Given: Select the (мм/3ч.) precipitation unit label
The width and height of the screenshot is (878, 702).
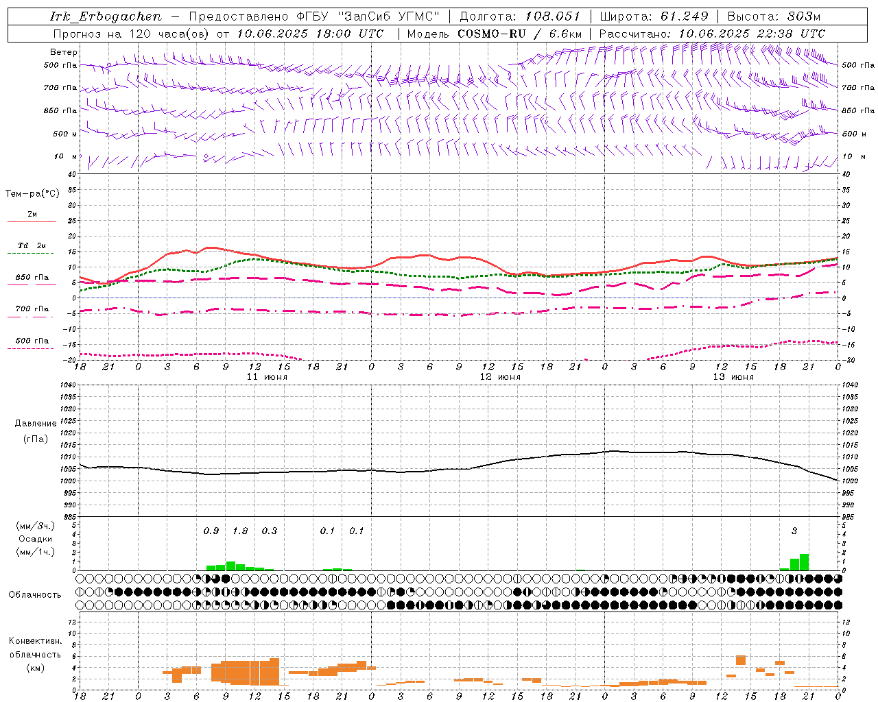Looking at the screenshot, I should [35, 526].
